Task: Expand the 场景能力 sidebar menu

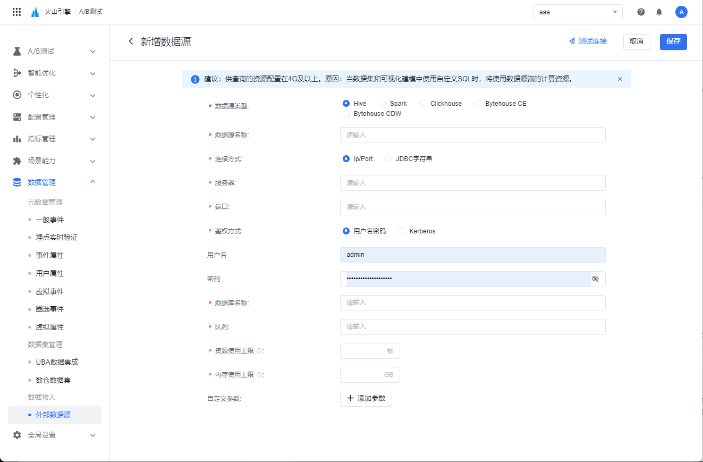Action: pos(93,161)
